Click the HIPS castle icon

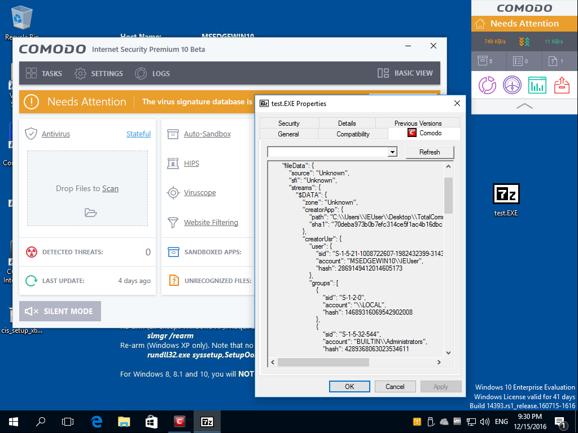coord(173,163)
